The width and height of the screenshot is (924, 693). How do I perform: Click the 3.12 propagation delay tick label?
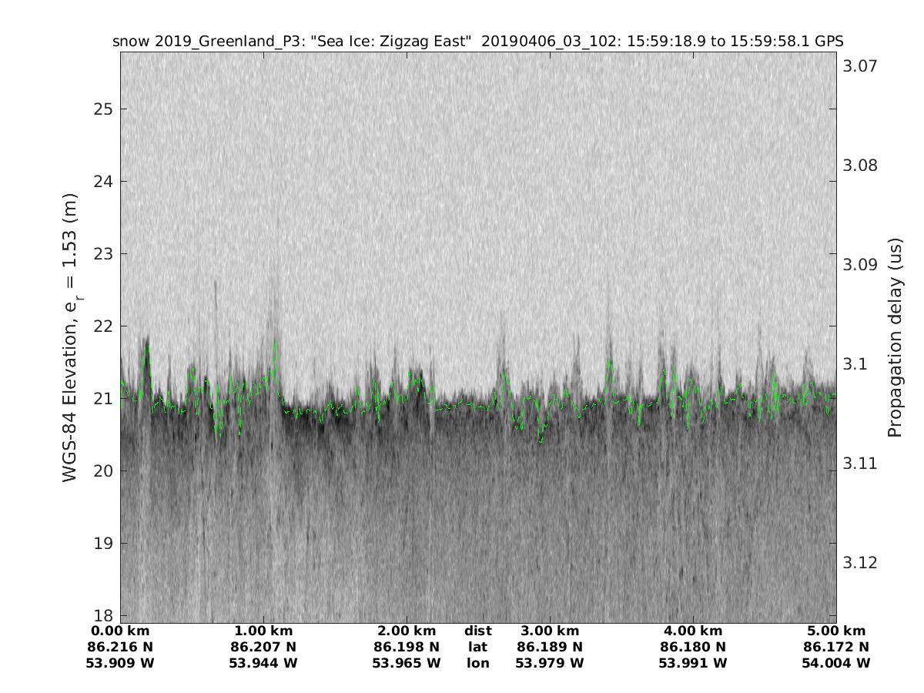(859, 562)
